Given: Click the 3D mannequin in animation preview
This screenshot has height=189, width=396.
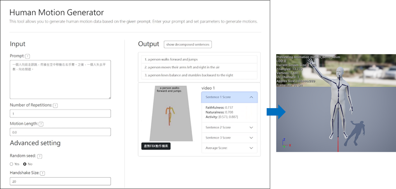Looking at the screenshot, I should pos(339,101).
